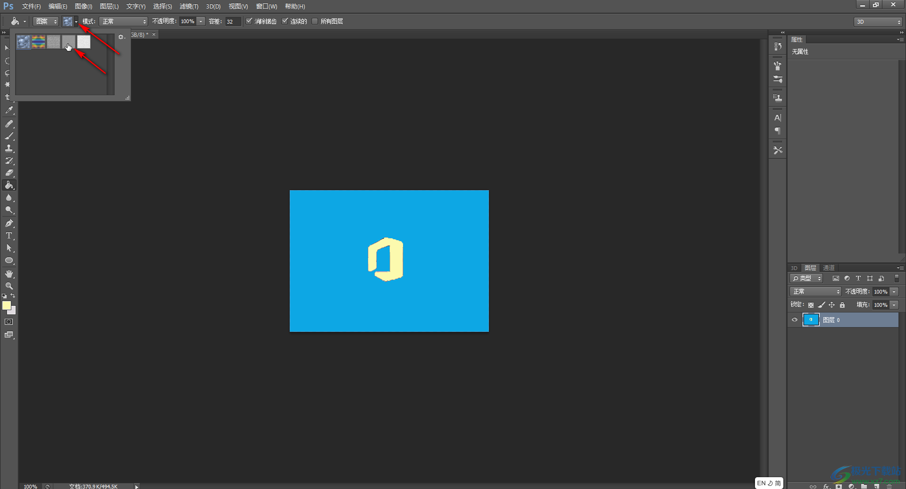
Task: Select the Dodge tool
Action: click(9, 210)
